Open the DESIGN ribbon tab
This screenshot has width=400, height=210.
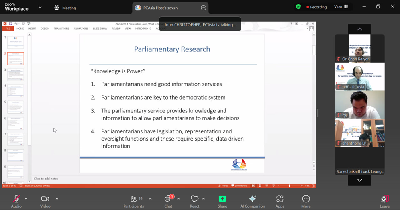pyautogui.click(x=45, y=29)
